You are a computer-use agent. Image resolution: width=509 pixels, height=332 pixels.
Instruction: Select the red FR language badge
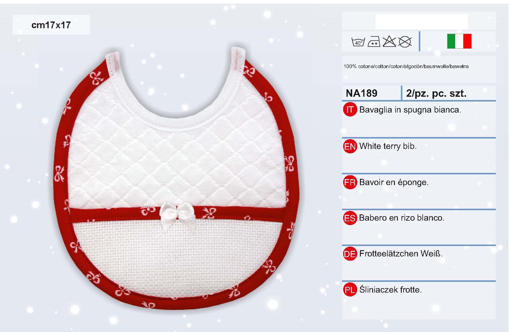350,182
